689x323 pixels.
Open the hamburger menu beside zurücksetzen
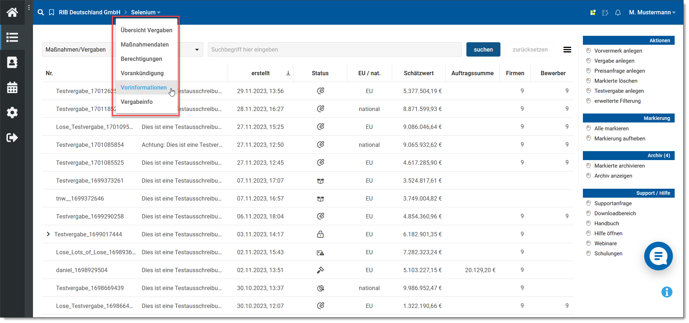pos(567,50)
